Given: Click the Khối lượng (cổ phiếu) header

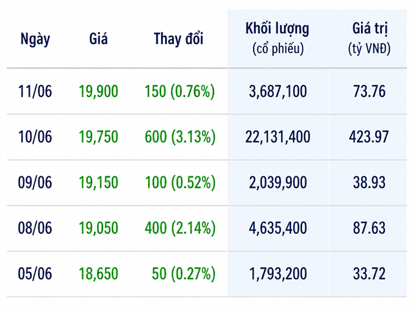Looking at the screenshot, I should pyautogui.click(x=278, y=39).
